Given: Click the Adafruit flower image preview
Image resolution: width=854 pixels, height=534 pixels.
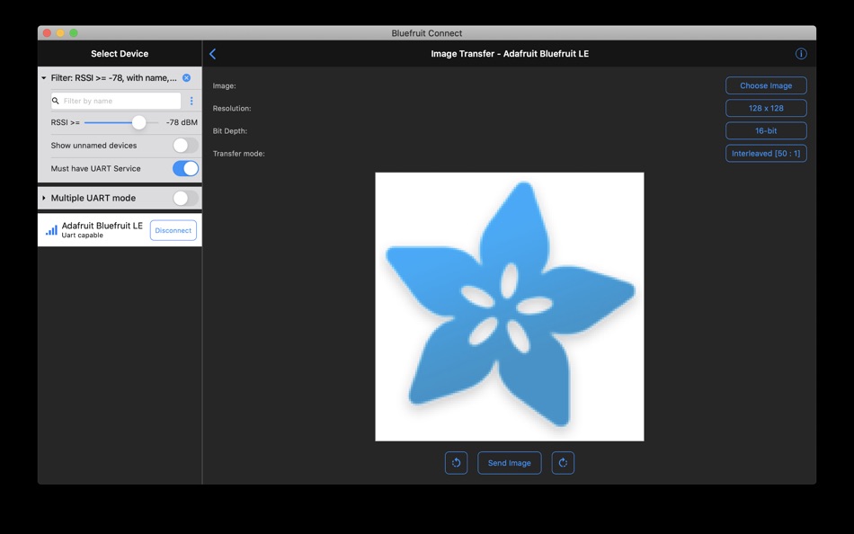Looking at the screenshot, I should pyautogui.click(x=509, y=307).
